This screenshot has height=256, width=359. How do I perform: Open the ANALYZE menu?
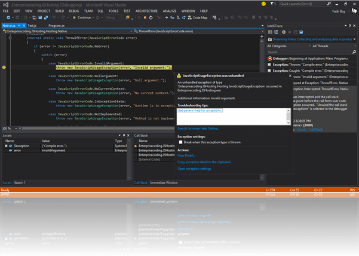point(170,11)
